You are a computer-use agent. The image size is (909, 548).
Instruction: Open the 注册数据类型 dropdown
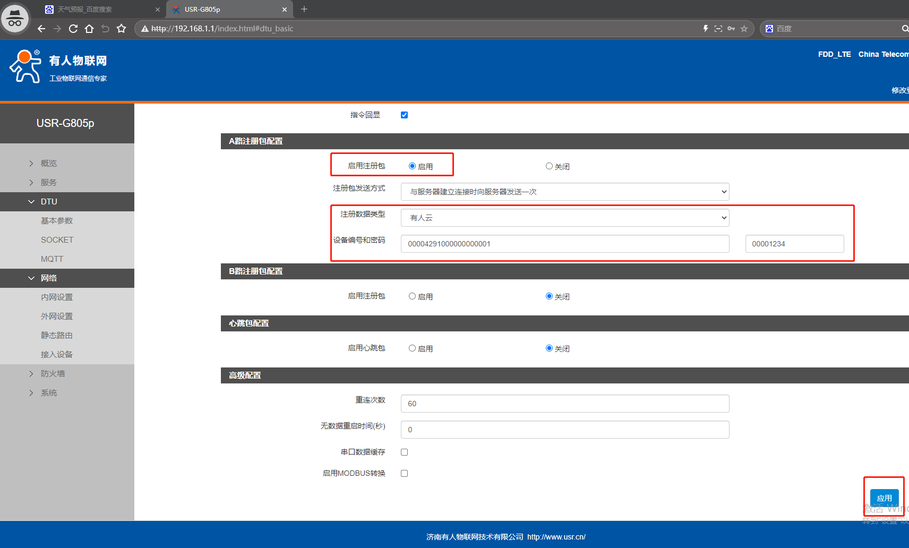tap(564, 218)
